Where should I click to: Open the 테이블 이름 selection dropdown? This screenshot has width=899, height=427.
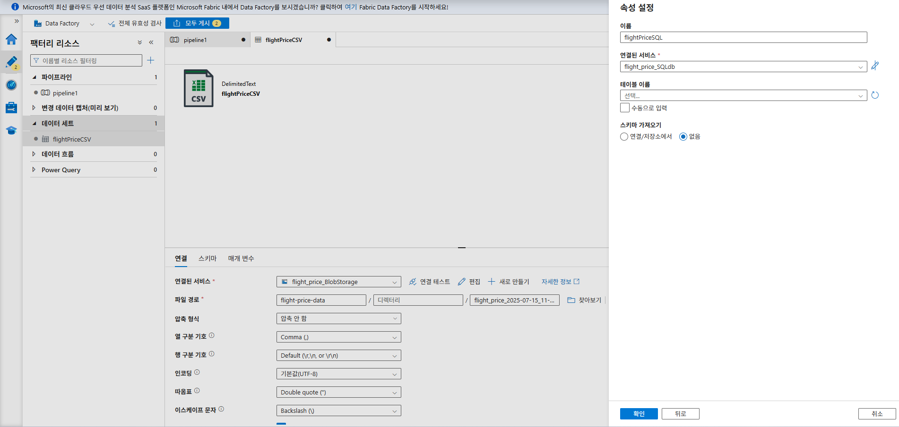[x=743, y=96]
